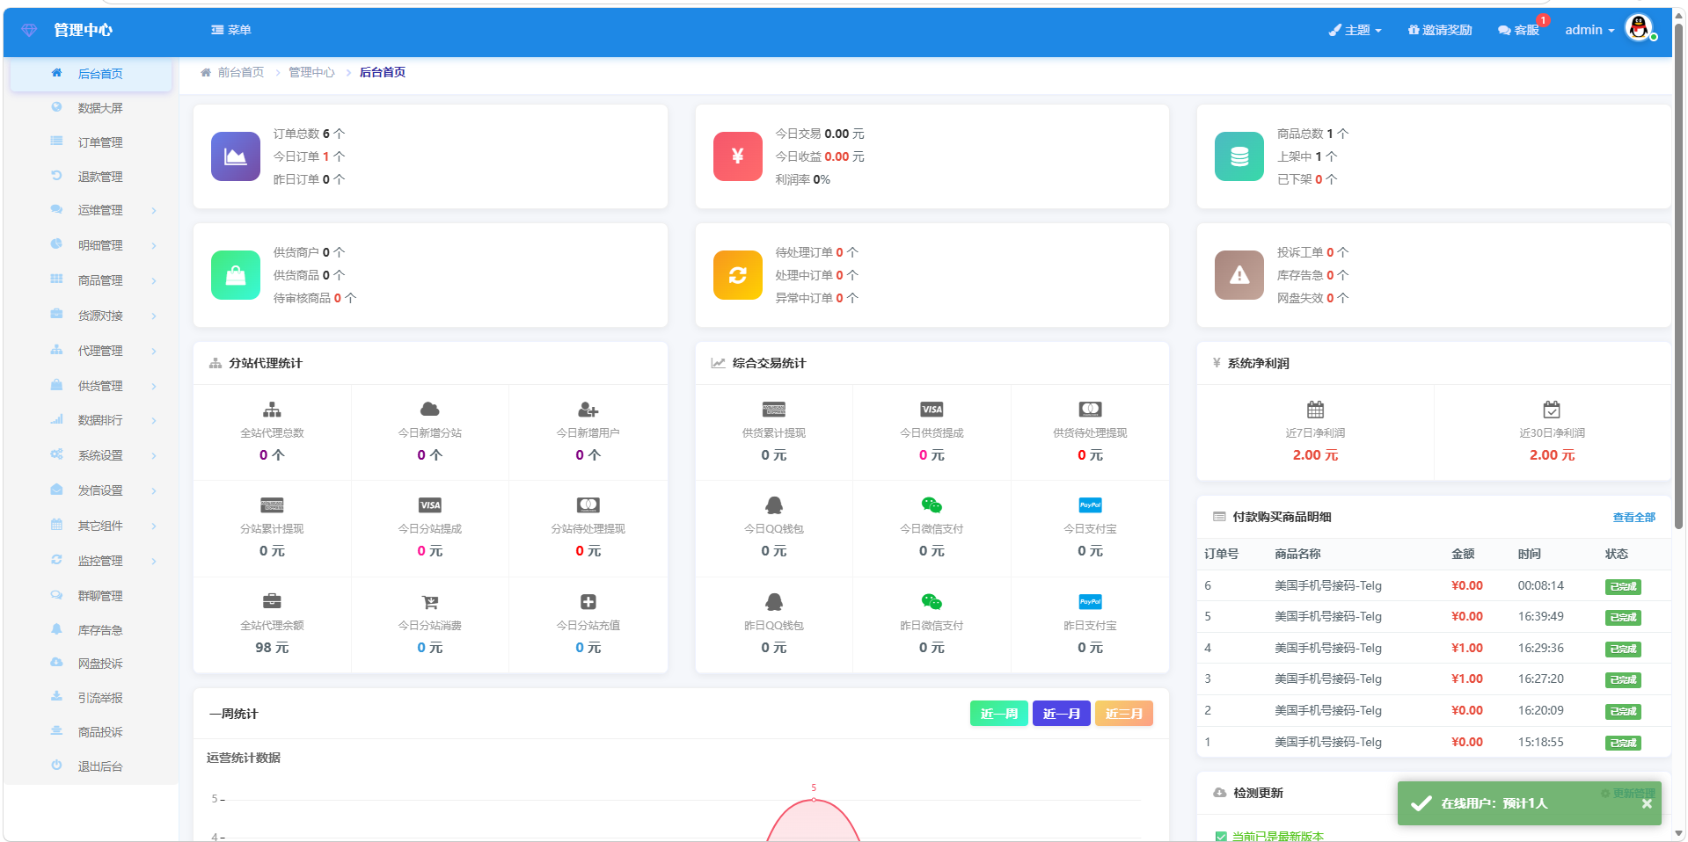Click order 4 product name 美国手机号接码-Telg

coord(1327,648)
